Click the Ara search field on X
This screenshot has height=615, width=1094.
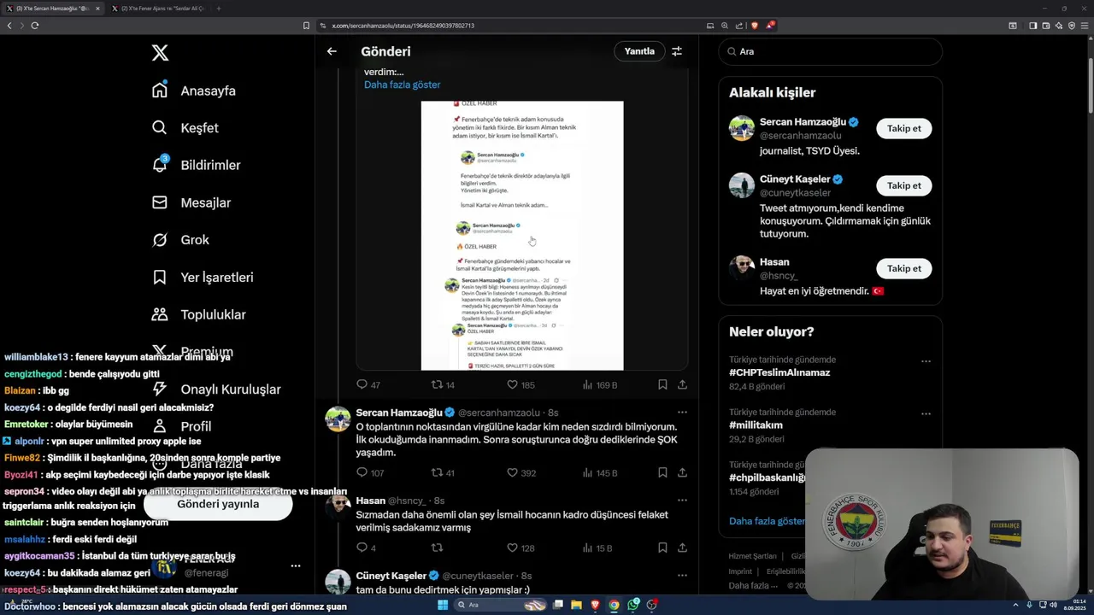click(x=830, y=51)
